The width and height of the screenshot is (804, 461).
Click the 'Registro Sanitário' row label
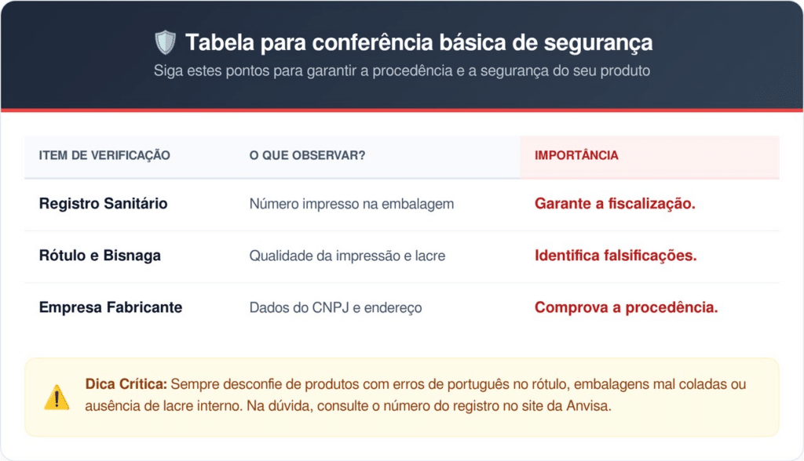[103, 204]
